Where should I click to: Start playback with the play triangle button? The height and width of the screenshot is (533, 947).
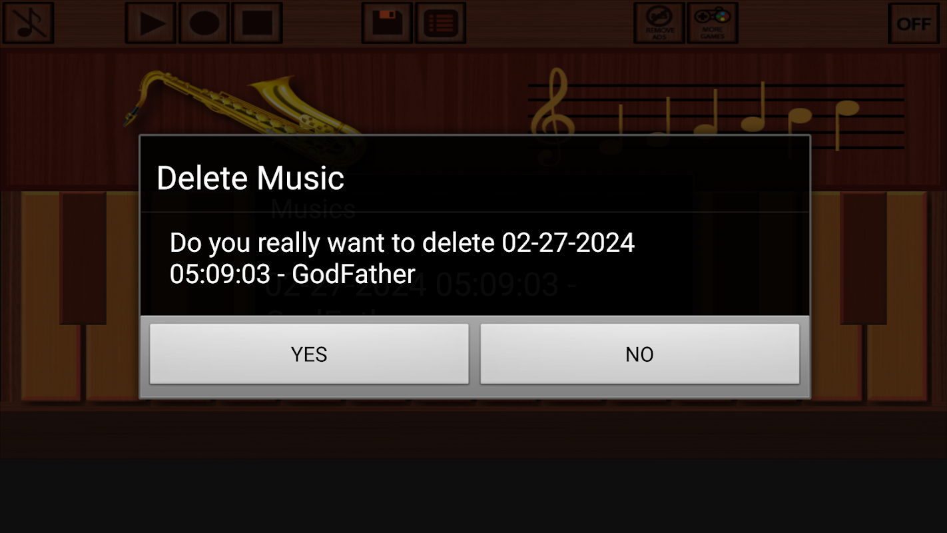click(151, 23)
